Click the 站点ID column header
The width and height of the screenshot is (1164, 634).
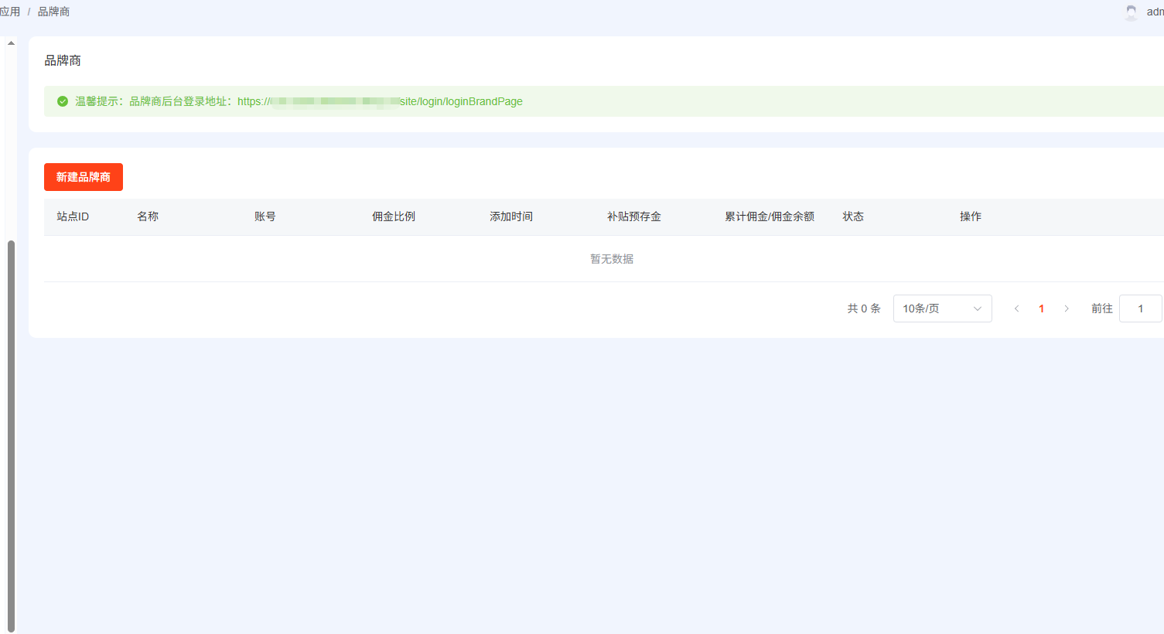coord(73,216)
